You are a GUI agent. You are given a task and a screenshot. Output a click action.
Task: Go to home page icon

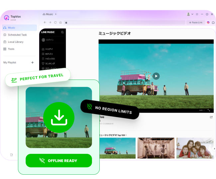[x=60, y=23]
